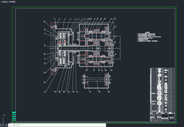The image size is (184, 127).
Task: Click the command line grip handle
Action: (1, 125)
